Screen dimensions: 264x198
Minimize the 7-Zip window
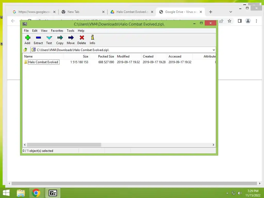(x=194, y=23)
